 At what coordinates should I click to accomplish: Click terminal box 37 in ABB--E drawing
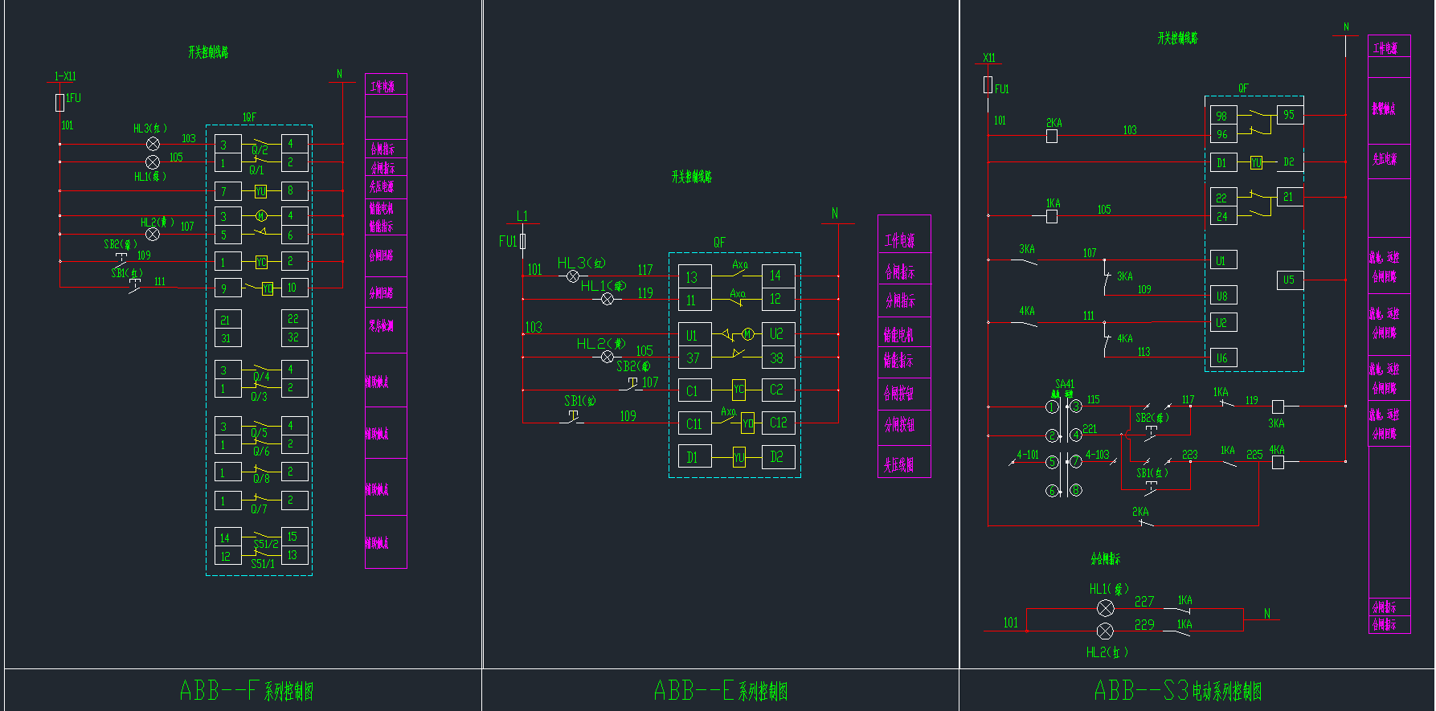(695, 358)
